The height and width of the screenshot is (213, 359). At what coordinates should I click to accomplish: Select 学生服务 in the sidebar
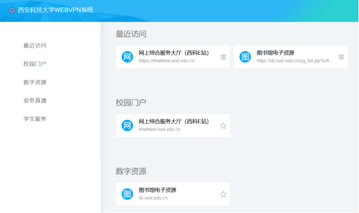(35, 118)
